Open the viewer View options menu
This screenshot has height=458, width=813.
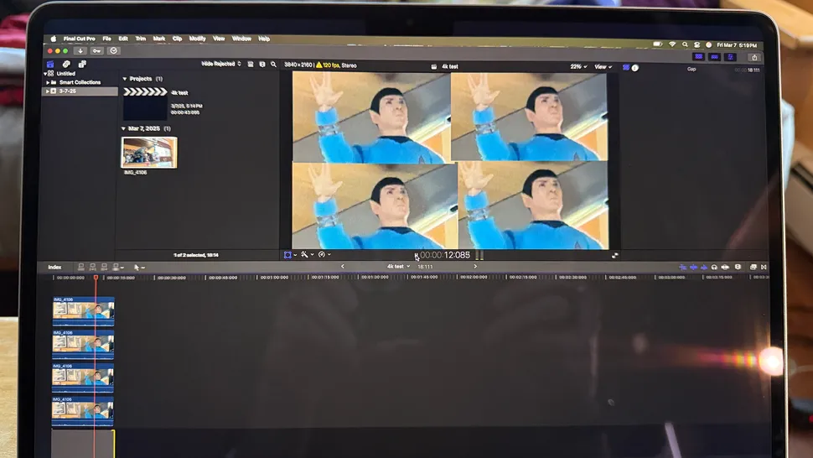[x=603, y=66]
